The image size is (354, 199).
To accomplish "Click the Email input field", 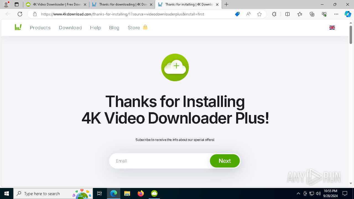I will tap(160, 161).
